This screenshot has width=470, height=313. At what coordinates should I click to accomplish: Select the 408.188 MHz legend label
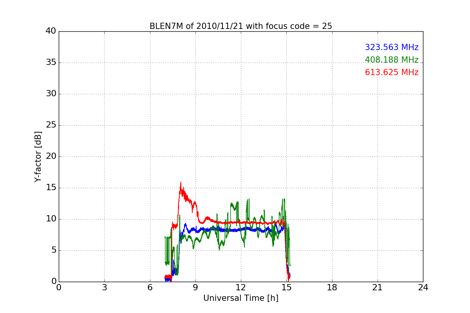pos(392,60)
